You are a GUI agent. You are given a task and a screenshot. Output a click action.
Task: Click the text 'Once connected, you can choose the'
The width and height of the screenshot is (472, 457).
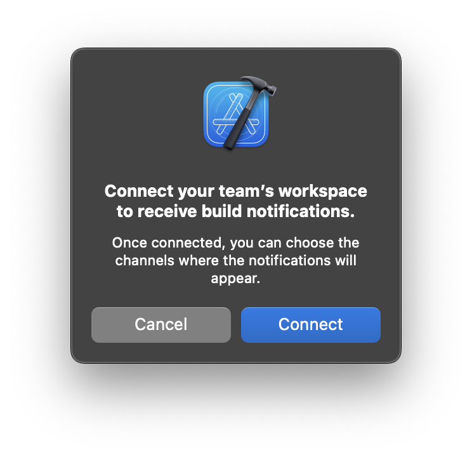[236, 243]
